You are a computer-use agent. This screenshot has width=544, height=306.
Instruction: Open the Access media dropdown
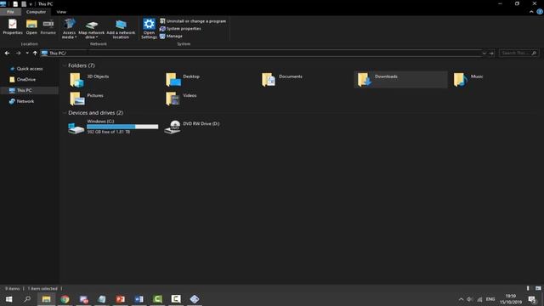point(69,29)
